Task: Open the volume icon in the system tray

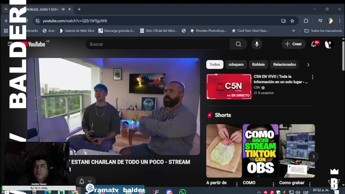Action: [x=298, y=192]
